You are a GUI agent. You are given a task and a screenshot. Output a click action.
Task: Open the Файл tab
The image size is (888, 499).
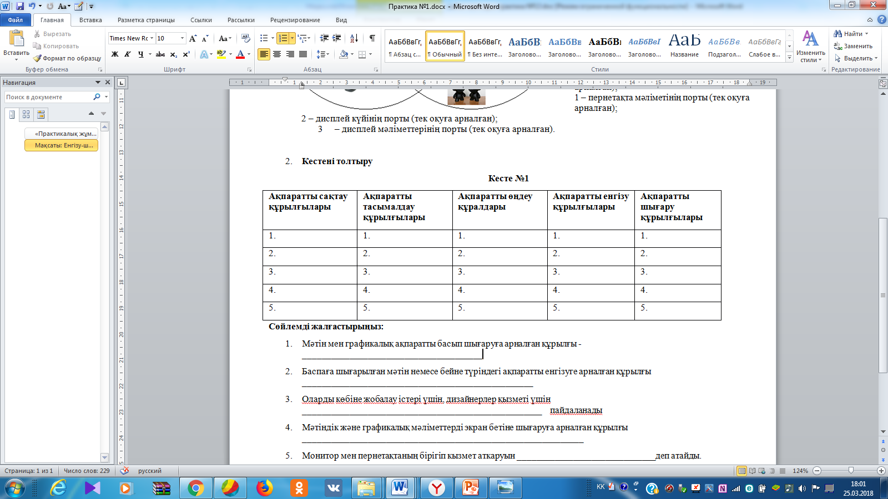point(16,20)
